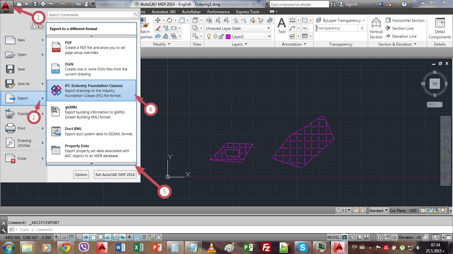The width and height of the screenshot is (453, 254).
Task: Click the magenta layer color swatch
Action: (x=228, y=37)
